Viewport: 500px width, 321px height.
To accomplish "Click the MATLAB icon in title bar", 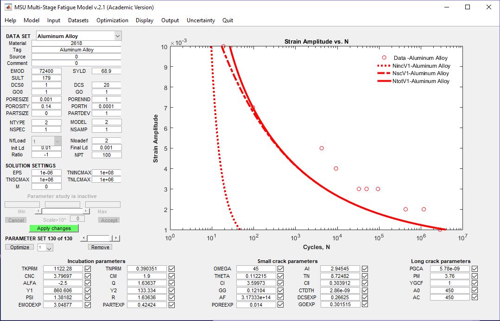I will (x=8, y=7).
